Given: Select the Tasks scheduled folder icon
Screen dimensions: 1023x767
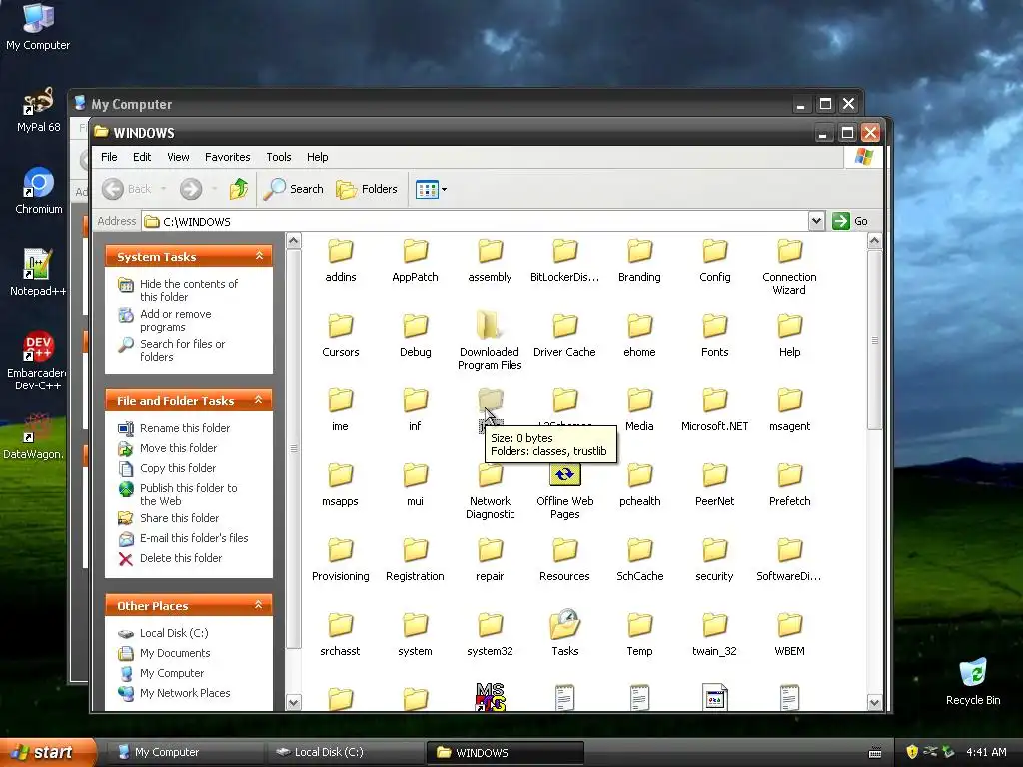Looking at the screenshot, I should click(x=565, y=625).
